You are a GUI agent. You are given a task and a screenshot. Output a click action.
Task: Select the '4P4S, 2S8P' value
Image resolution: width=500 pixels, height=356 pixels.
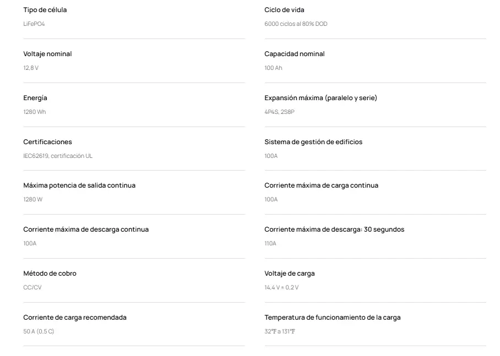280,112
